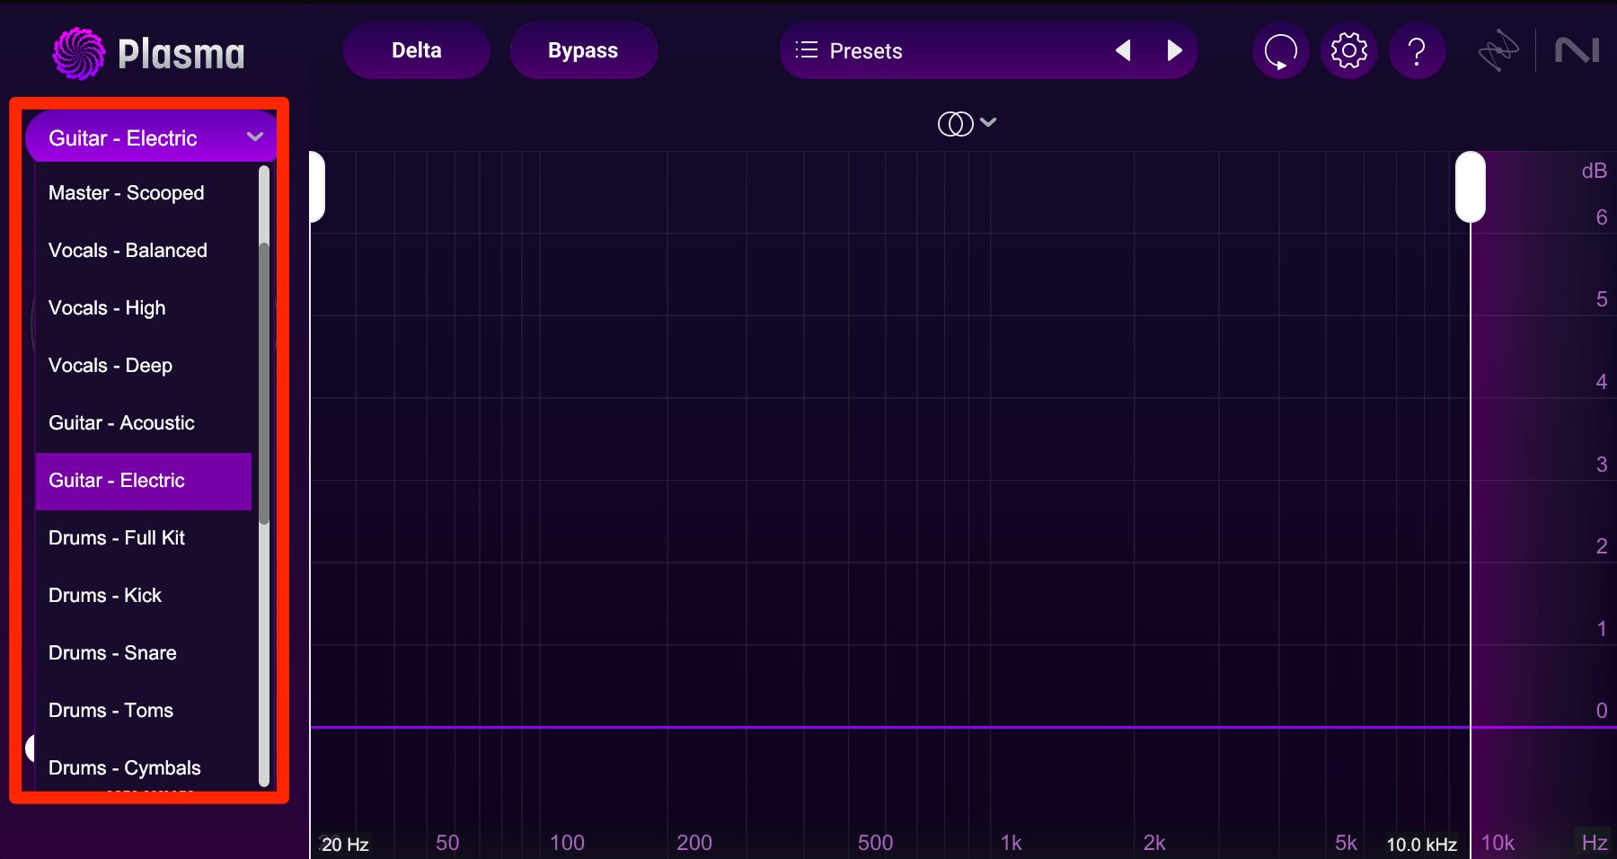Click the profile list scrollbar thumb

[x=264, y=383]
